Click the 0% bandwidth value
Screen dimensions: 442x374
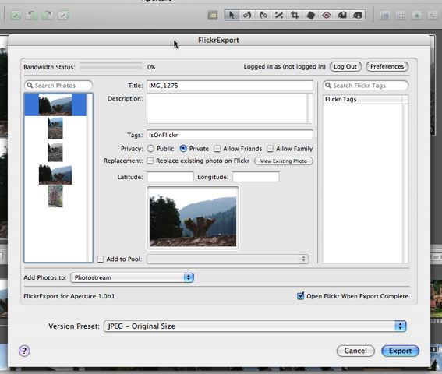point(151,67)
